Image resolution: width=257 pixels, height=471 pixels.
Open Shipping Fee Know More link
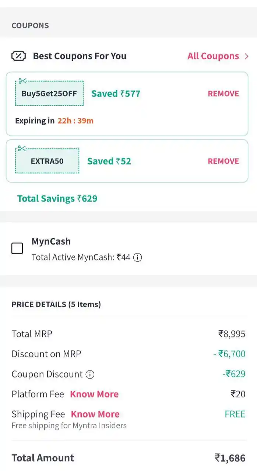pyautogui.click(x=95, y=414)
